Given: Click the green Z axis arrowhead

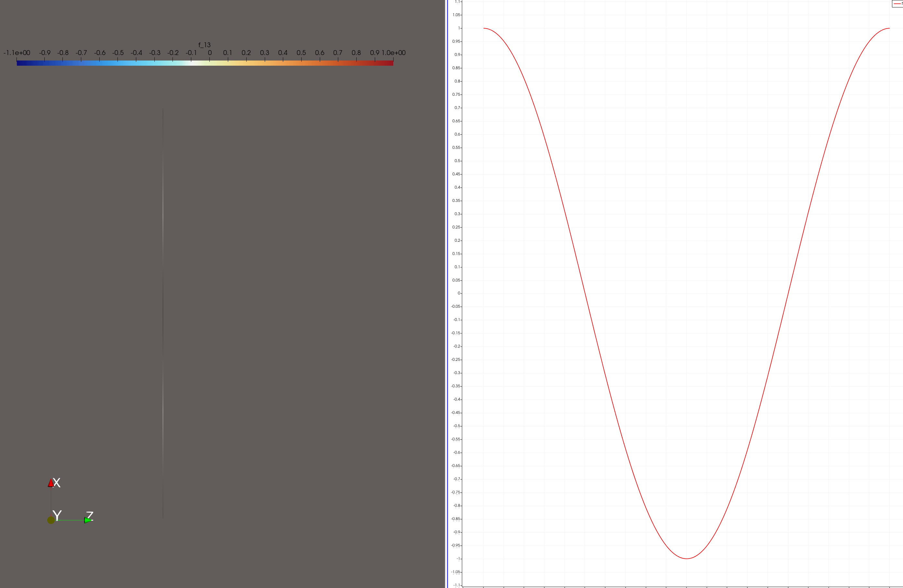Looking at the screenshot, I should tap(88, 520).
